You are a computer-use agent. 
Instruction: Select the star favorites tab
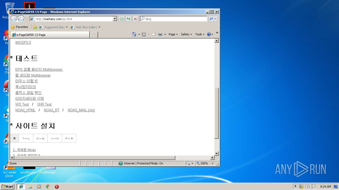pos(14,138)
